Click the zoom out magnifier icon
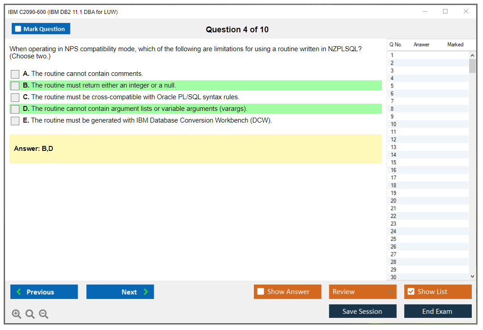Image resolution: width=483 pixels, height=330 pixels. 44,314
